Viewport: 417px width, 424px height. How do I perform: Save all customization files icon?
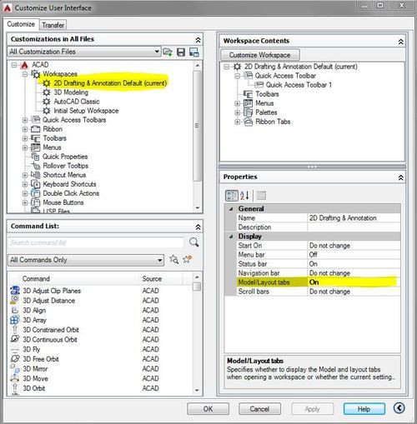pos(181,52)
